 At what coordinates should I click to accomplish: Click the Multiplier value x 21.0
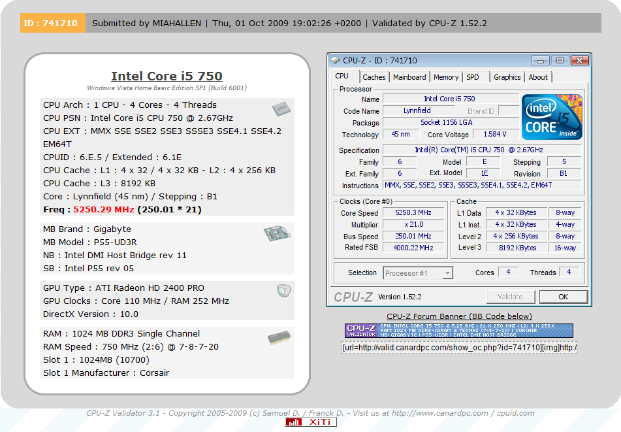pos(413,224)
